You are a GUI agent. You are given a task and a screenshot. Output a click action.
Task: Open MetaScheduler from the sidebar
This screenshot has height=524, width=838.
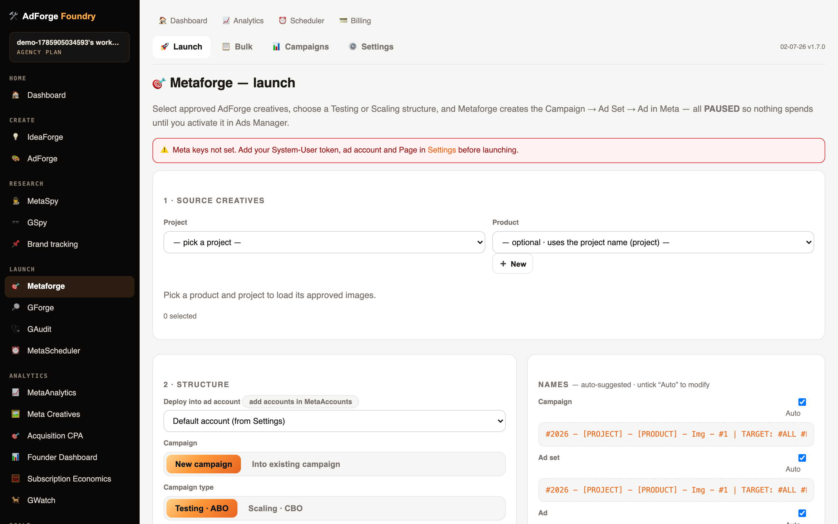coord(70,351)
